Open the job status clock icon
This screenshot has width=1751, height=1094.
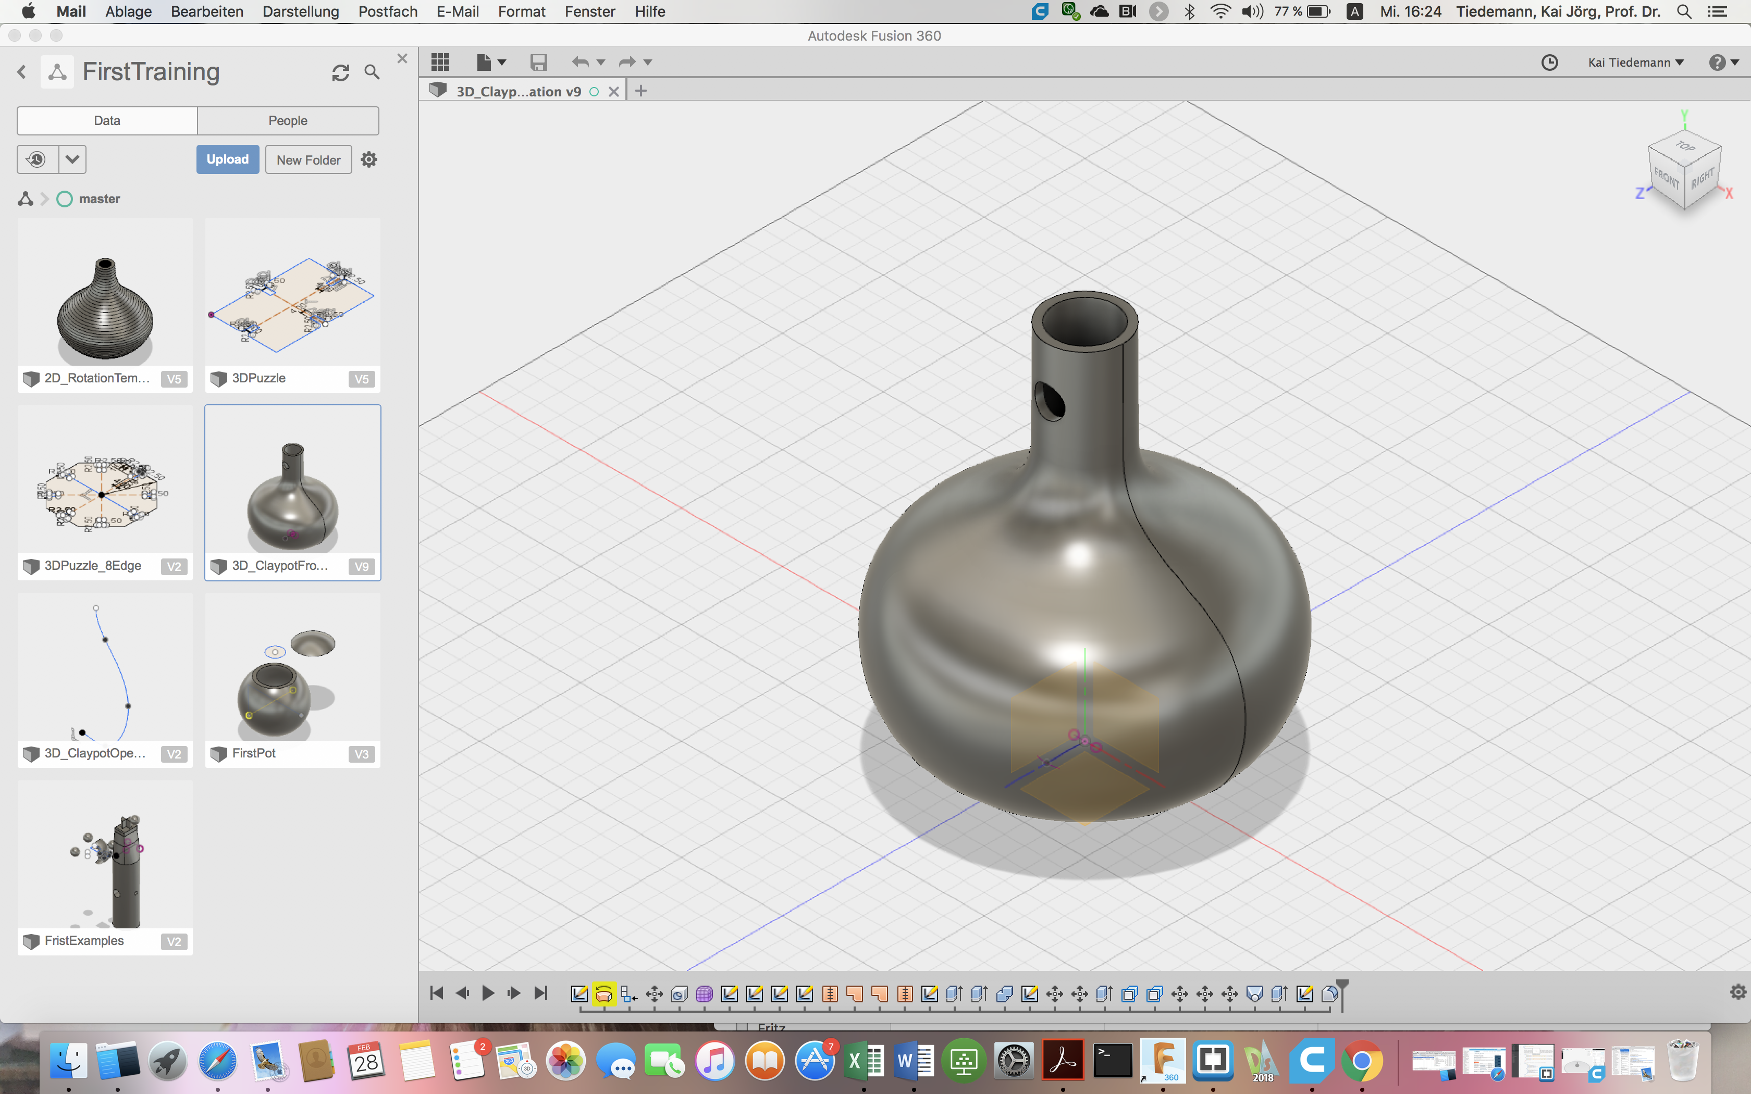point(1549,62)
